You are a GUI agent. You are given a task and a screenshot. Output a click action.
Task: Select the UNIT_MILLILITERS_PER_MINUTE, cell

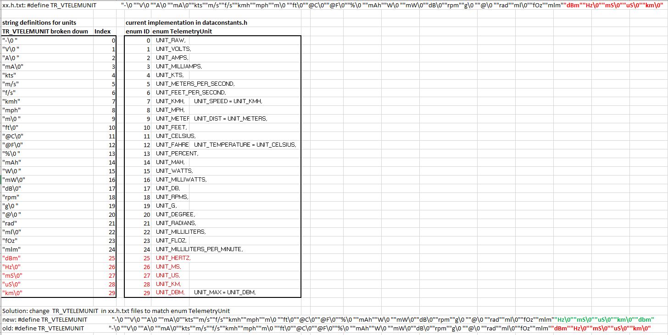point(199,249)
